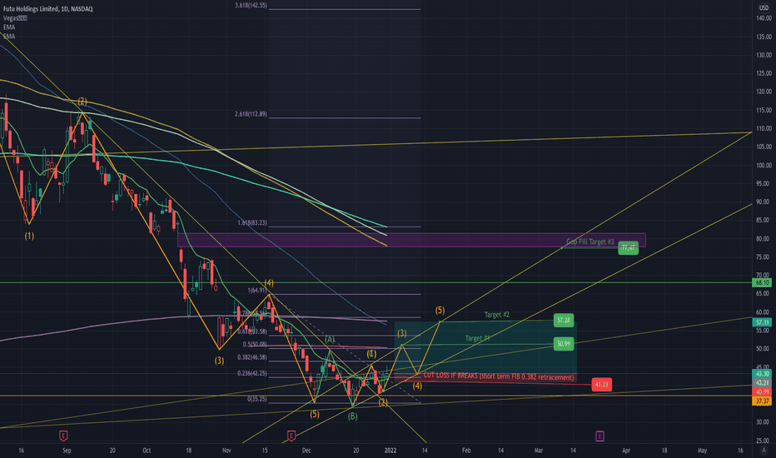
Task: Click the 140.00 price axis label
Action: (764, 18)
